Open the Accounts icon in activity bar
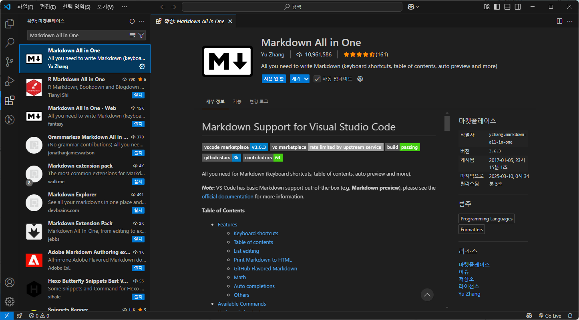The image size is (579, 320). point(10,282)
